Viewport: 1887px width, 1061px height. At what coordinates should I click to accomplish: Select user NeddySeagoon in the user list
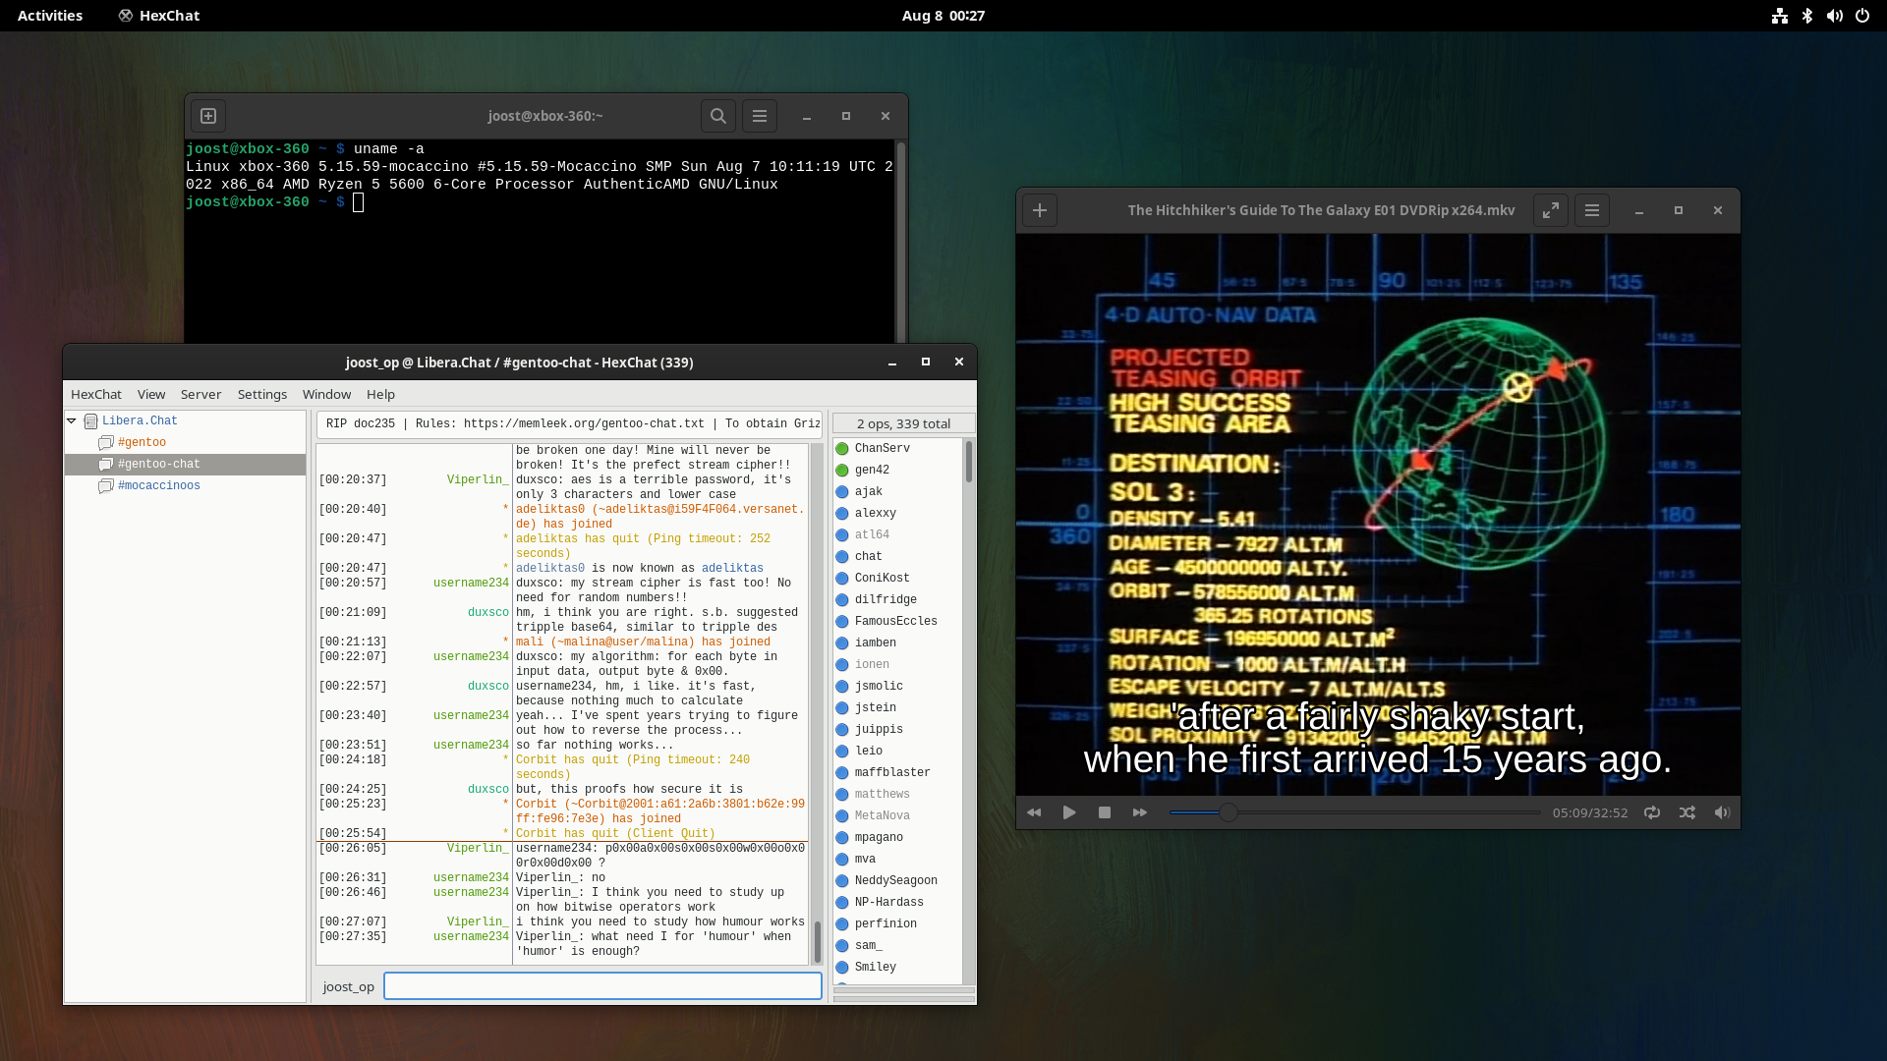895,880
